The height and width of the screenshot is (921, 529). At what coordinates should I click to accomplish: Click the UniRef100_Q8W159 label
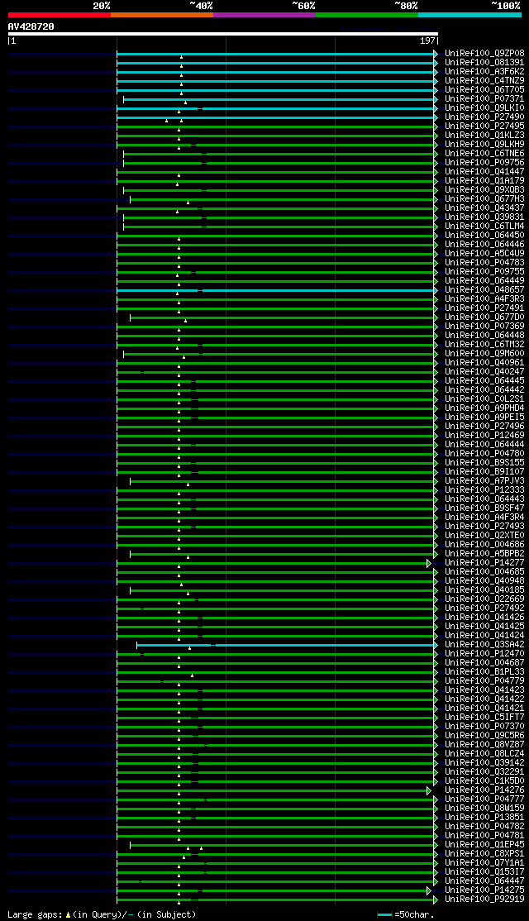click(x=484, y=809)
